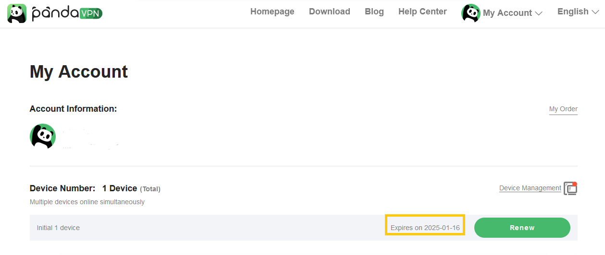The height and width of the screenshot is (255, 605).
Task: Go to the Homepage nav item
Action: [x=272, y=12]
